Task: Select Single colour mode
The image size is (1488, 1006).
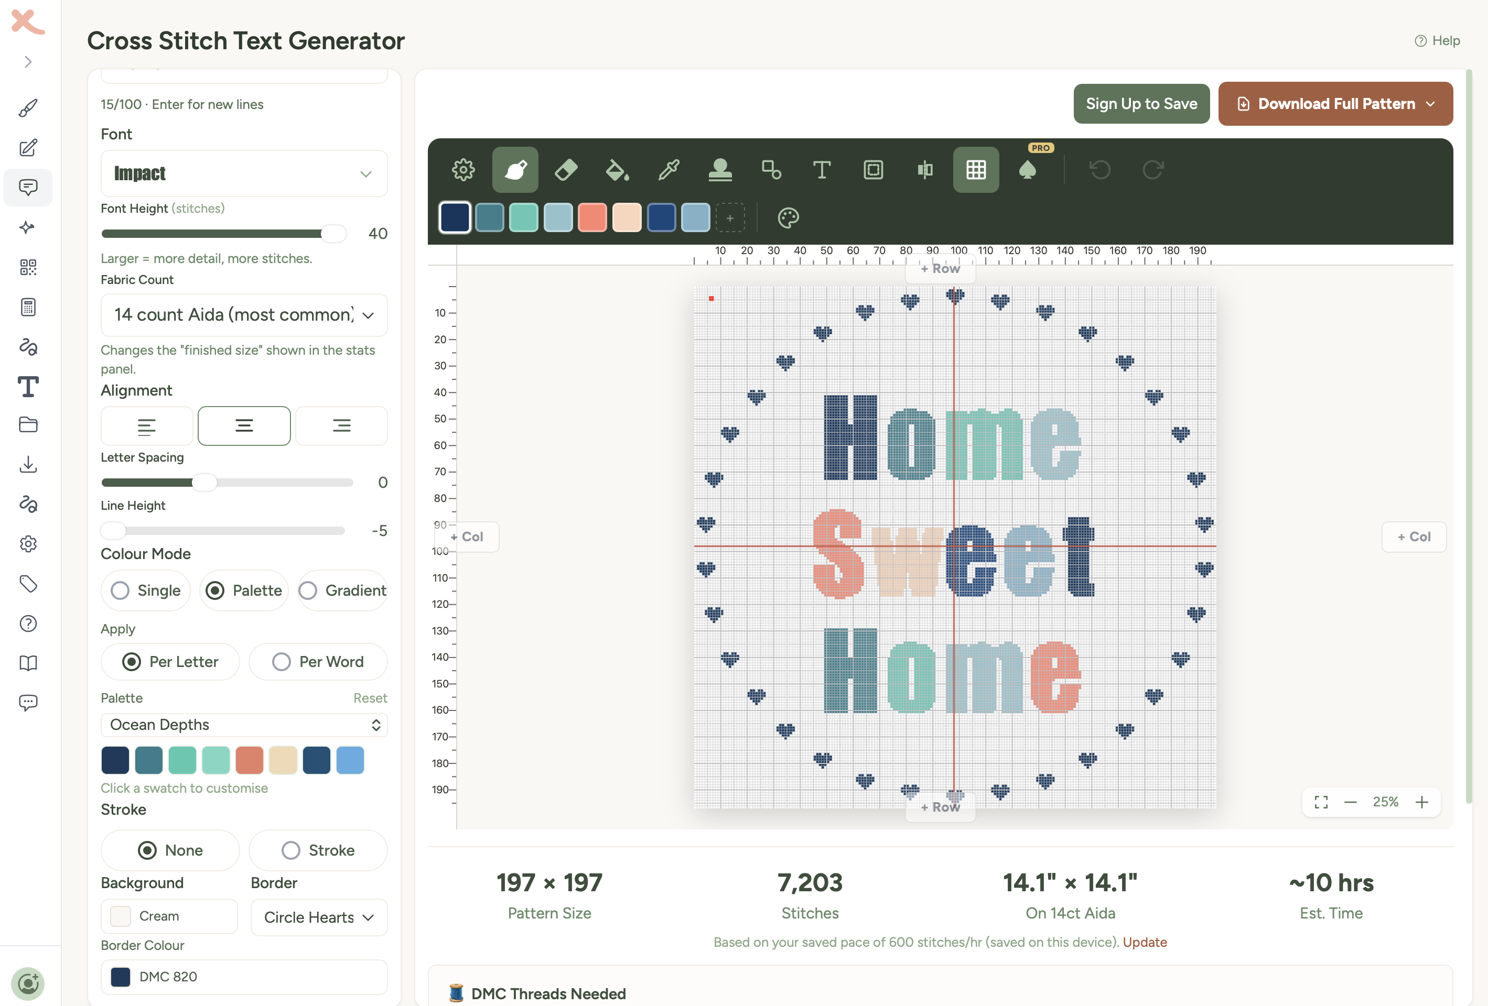Action: pyautogui.click(x=146, y=590)
